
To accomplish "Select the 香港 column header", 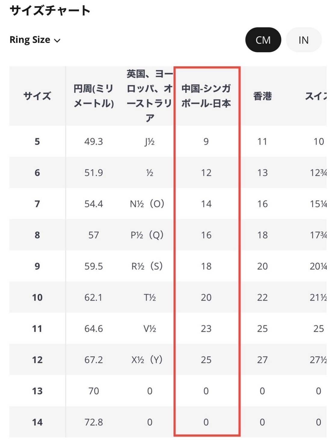I will [262, 96].
